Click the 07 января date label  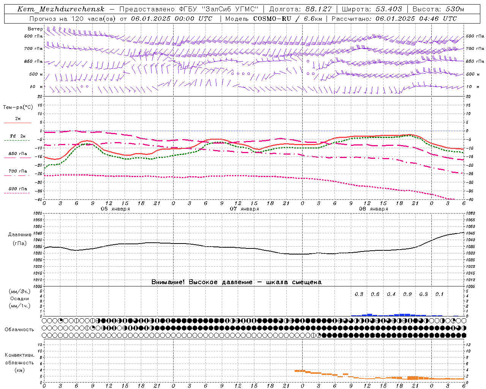(244, 209)
